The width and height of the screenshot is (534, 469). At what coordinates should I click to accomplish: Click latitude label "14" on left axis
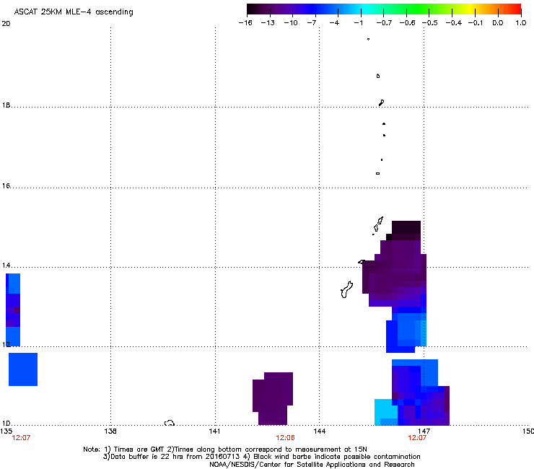point(6,265)
